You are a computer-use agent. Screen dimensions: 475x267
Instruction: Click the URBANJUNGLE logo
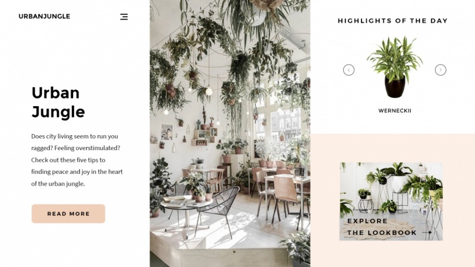[x=44, y=17]
